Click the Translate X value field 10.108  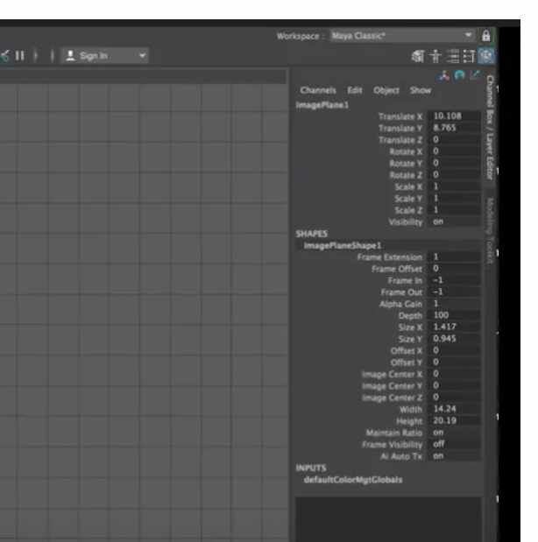(x=454, y=116)
